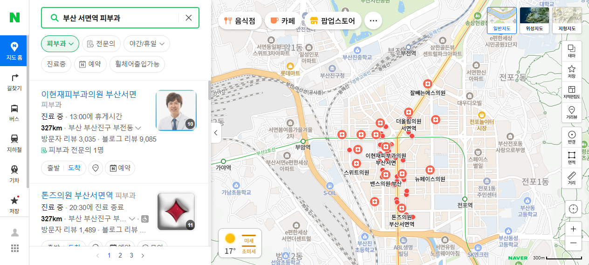This screenshot has height=265, width=589.
Task: Open the 야간/휴일 dropdown filter
Action: pos(147,44)
